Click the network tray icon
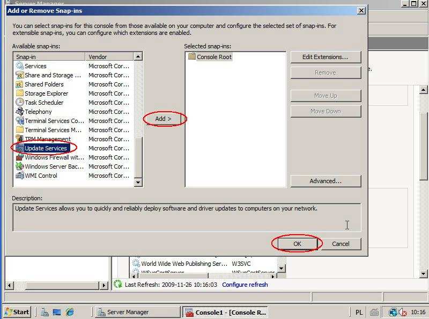The height and width of the screenshot is (319, 429). [393, 312]
